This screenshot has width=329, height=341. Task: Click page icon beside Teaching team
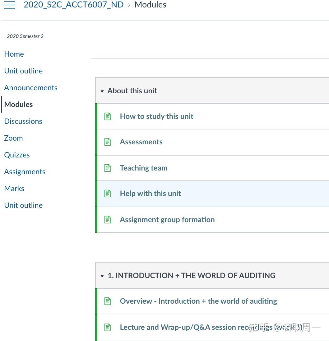(108, 168)
